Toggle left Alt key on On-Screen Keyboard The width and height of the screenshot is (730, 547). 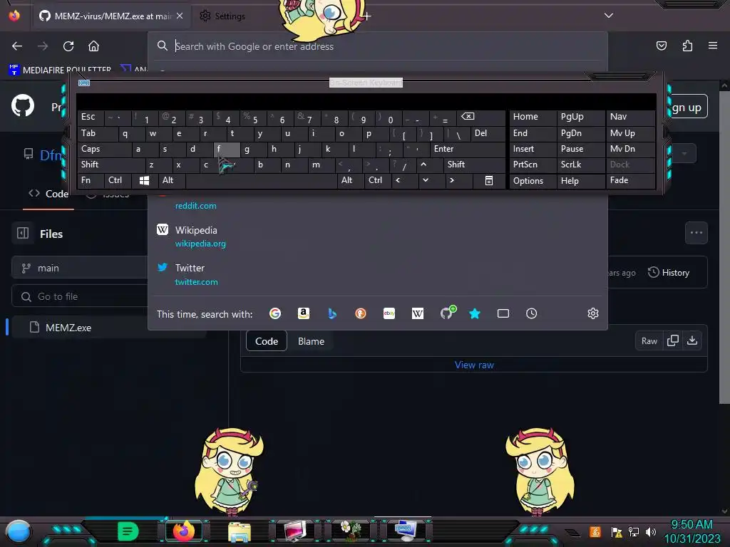(x=172, y=180)
